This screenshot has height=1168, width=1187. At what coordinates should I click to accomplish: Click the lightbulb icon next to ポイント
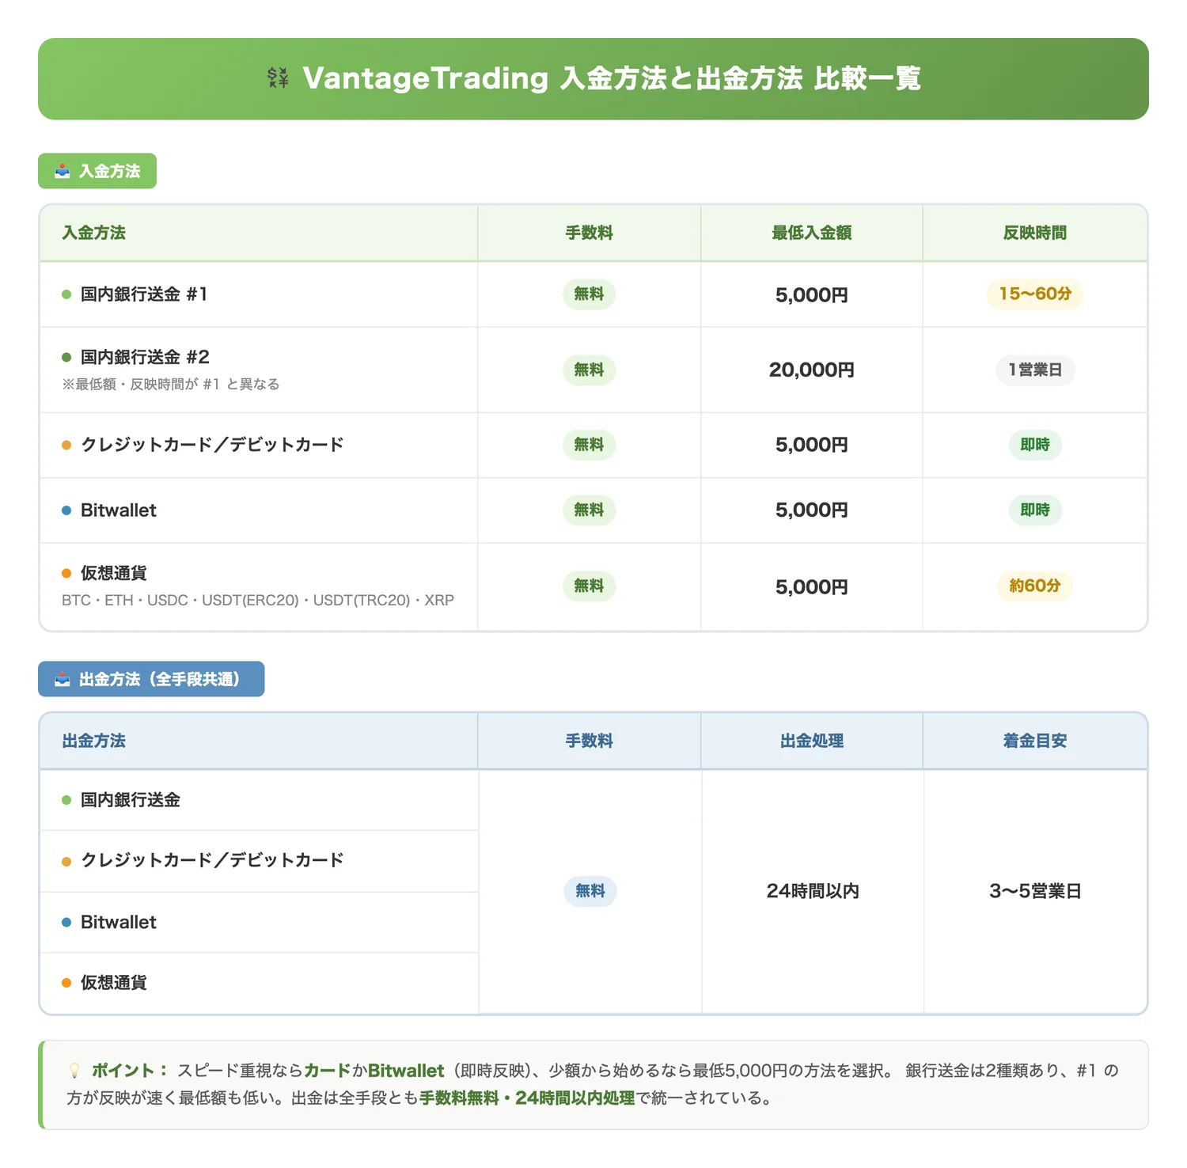click(x=74, y=1071)
